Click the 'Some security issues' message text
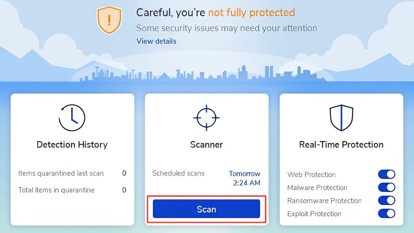The width and height of the screenshot is (414, 233). coord(226,28)
